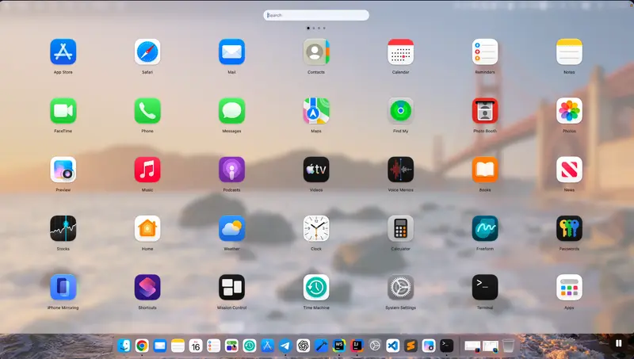The height and width of the screenshot is (359, 634).
Task: Launch the Maps app
Action: [x=316, y=111]
